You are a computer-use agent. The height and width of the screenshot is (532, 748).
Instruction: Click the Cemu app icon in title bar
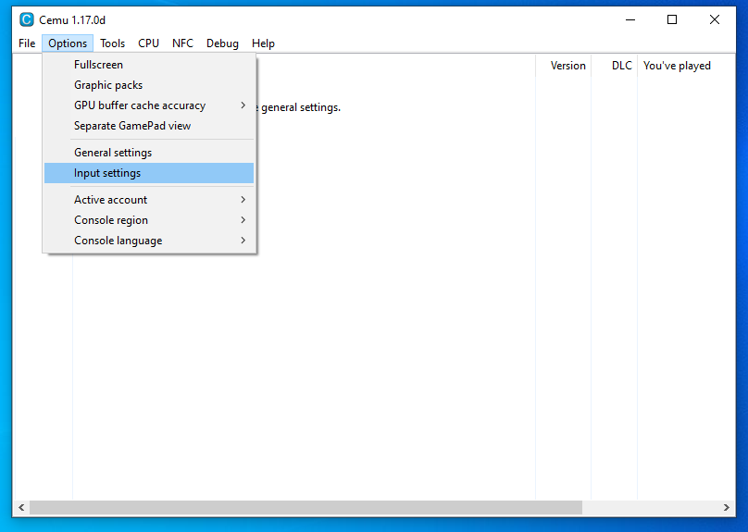pos(26,19)
